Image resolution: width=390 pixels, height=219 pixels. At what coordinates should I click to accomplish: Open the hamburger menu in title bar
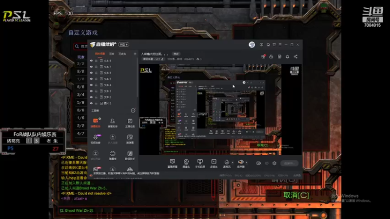280,45
